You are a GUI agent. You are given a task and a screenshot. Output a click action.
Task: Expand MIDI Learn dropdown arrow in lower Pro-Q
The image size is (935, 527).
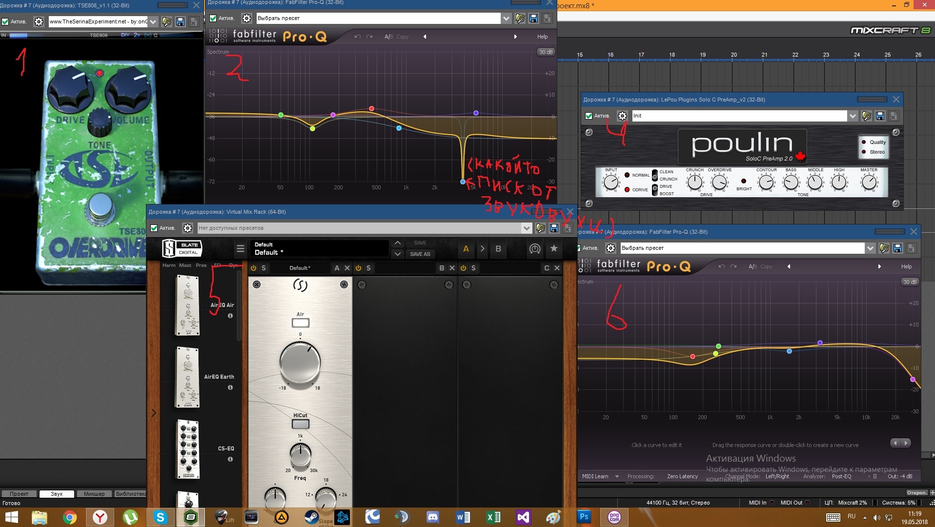point(617,476)
